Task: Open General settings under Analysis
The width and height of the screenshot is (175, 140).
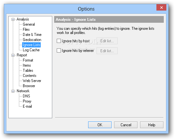Action: [29, 24]
